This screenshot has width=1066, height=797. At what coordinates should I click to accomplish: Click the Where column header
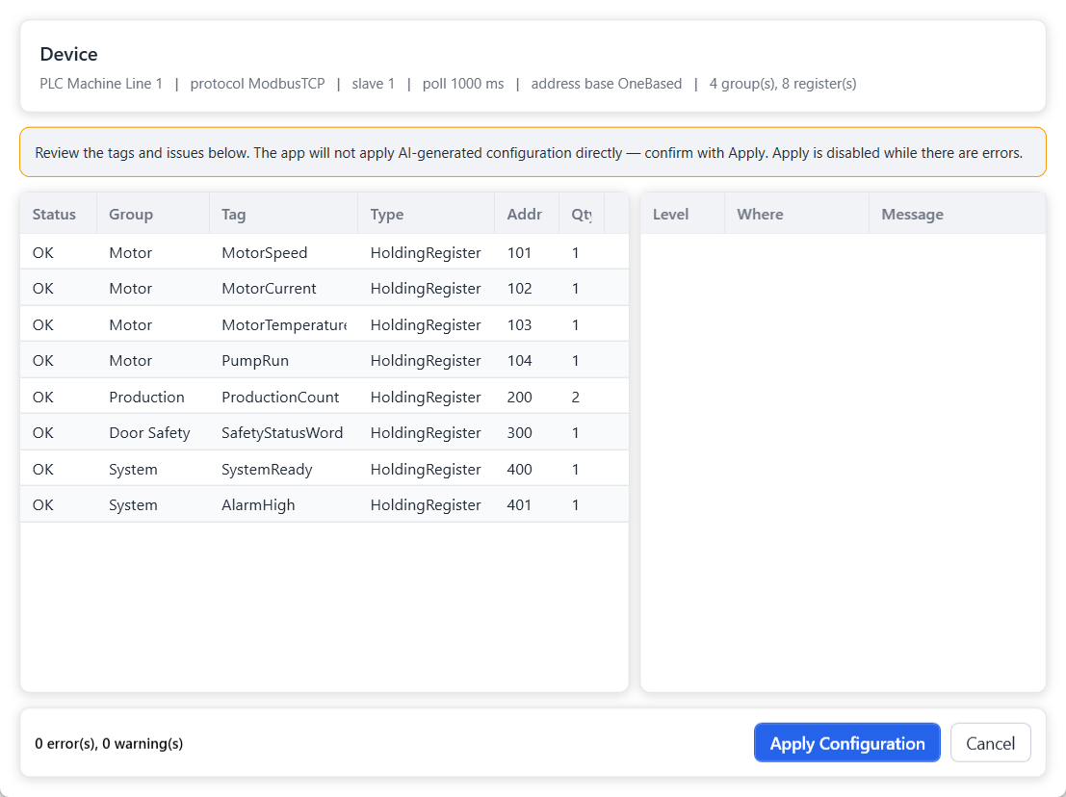coord(796,214)
